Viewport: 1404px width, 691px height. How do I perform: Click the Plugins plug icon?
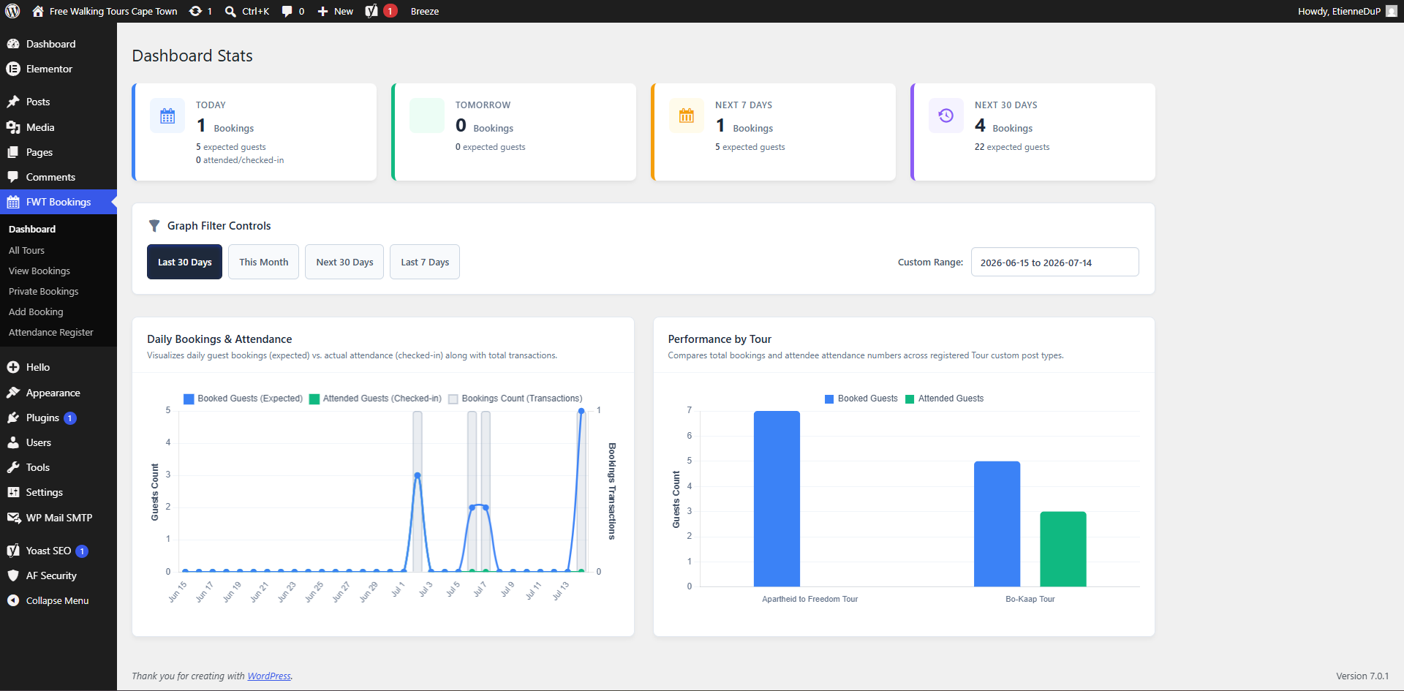pos(13,418)
